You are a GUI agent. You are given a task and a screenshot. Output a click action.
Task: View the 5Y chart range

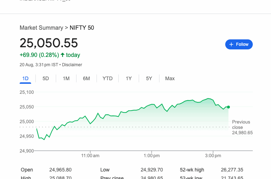coord(149,78)
